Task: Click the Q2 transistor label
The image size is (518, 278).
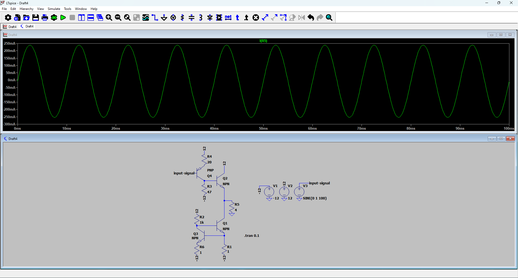Action: pos(225,178)
